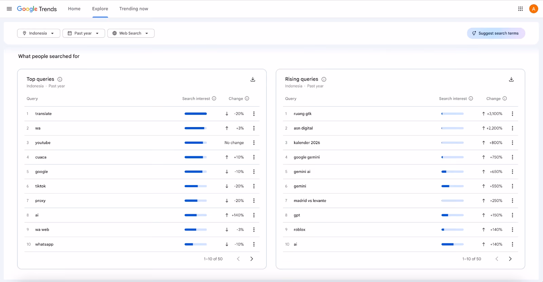Open the Indonesia region dropdown
This screenshot has width=543, height=282.
point(39,33)
